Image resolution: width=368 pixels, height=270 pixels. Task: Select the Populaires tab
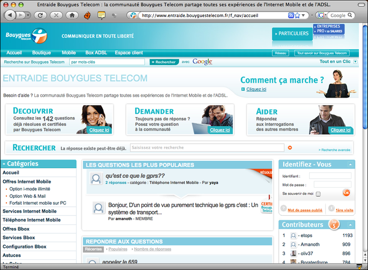coord(118,249)
